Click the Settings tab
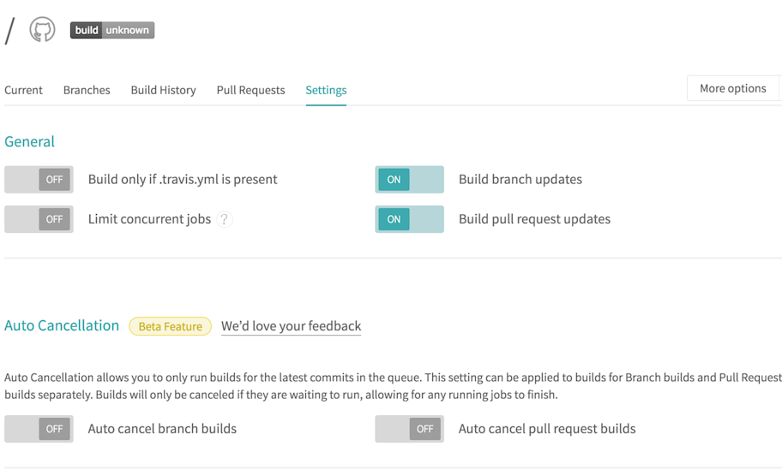This screenshot has height=476, width=782. (326, 90)
